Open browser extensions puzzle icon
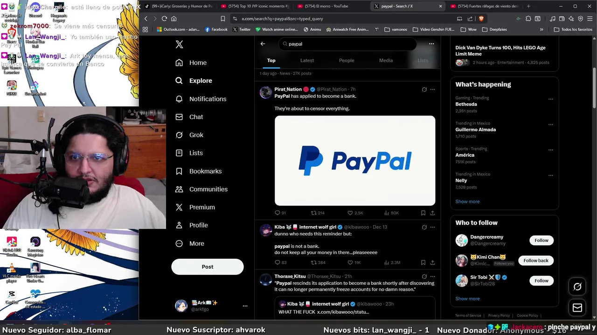 pos(528,19)
